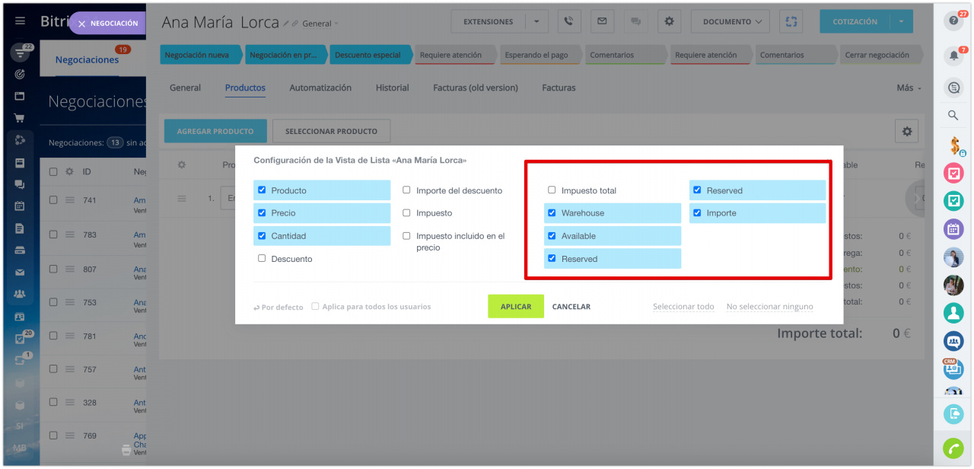974x469 pixels.
Task: Click the teal person contact icon
Action: point(953,312)
